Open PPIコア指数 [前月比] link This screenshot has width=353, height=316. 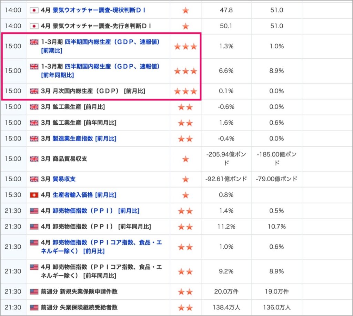tap(101, 247)
